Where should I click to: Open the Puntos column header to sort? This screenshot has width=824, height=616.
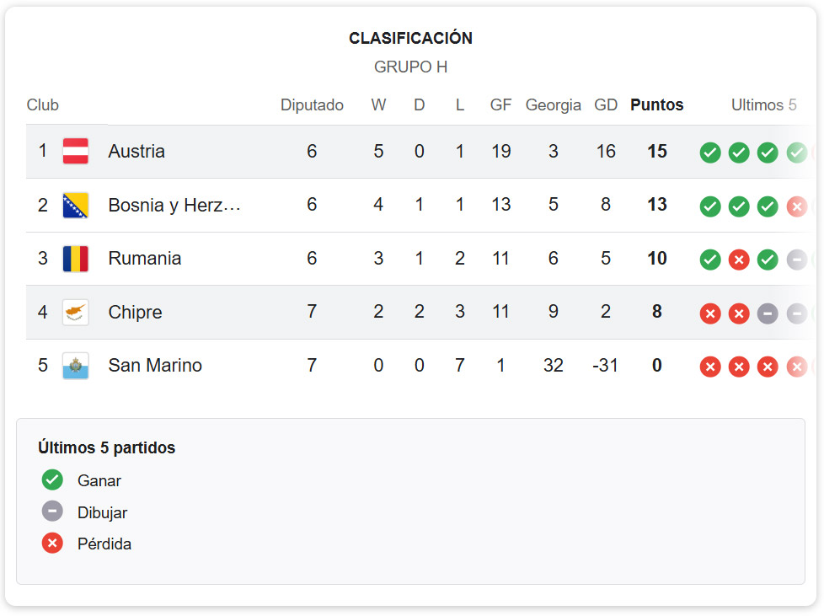(656, 104)
